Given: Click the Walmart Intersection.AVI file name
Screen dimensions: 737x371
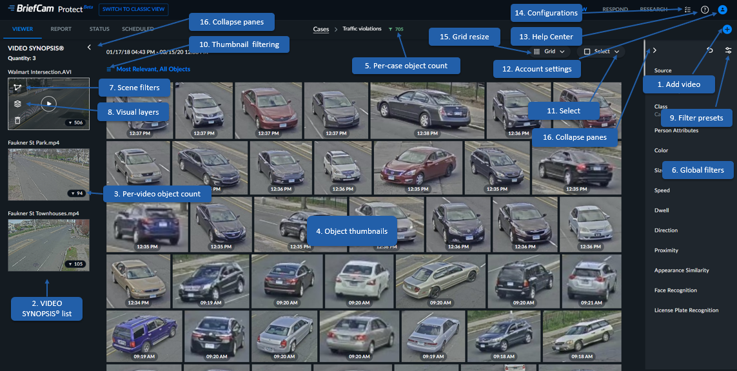Looking at the screenshot, I should [x=39, y=72].
